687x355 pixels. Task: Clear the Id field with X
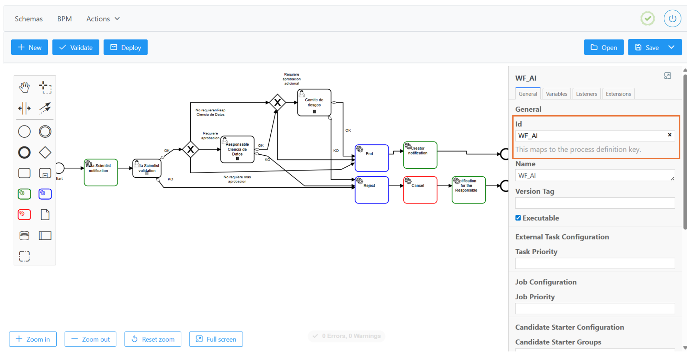click(x=669, y=135)
